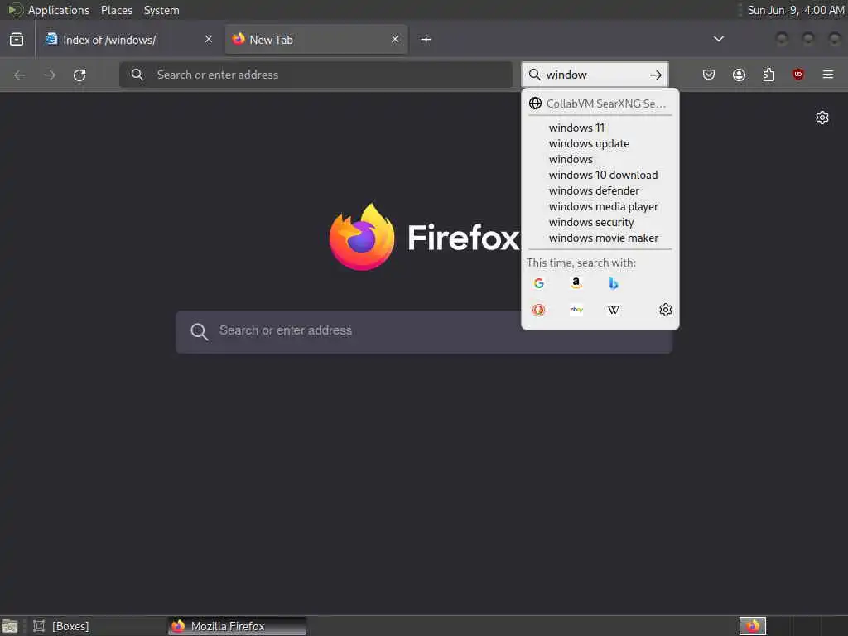Viewport: 848px width, 636px height.
Task: Open the uBlock Origin shield icon
Action: click(798, 75)
